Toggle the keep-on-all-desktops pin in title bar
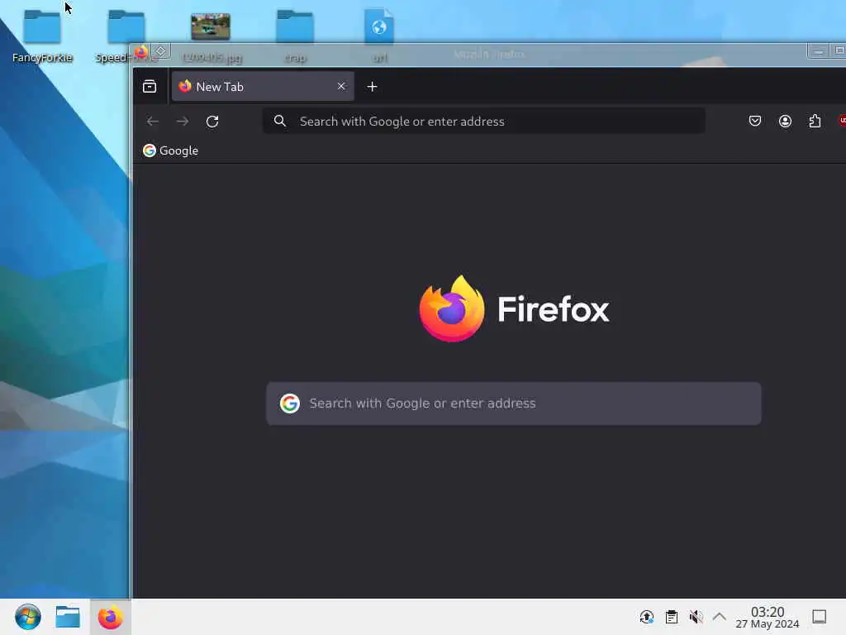The height and width of the screenshot is (635, 846). pyautogui.click(x=161, y=51)
